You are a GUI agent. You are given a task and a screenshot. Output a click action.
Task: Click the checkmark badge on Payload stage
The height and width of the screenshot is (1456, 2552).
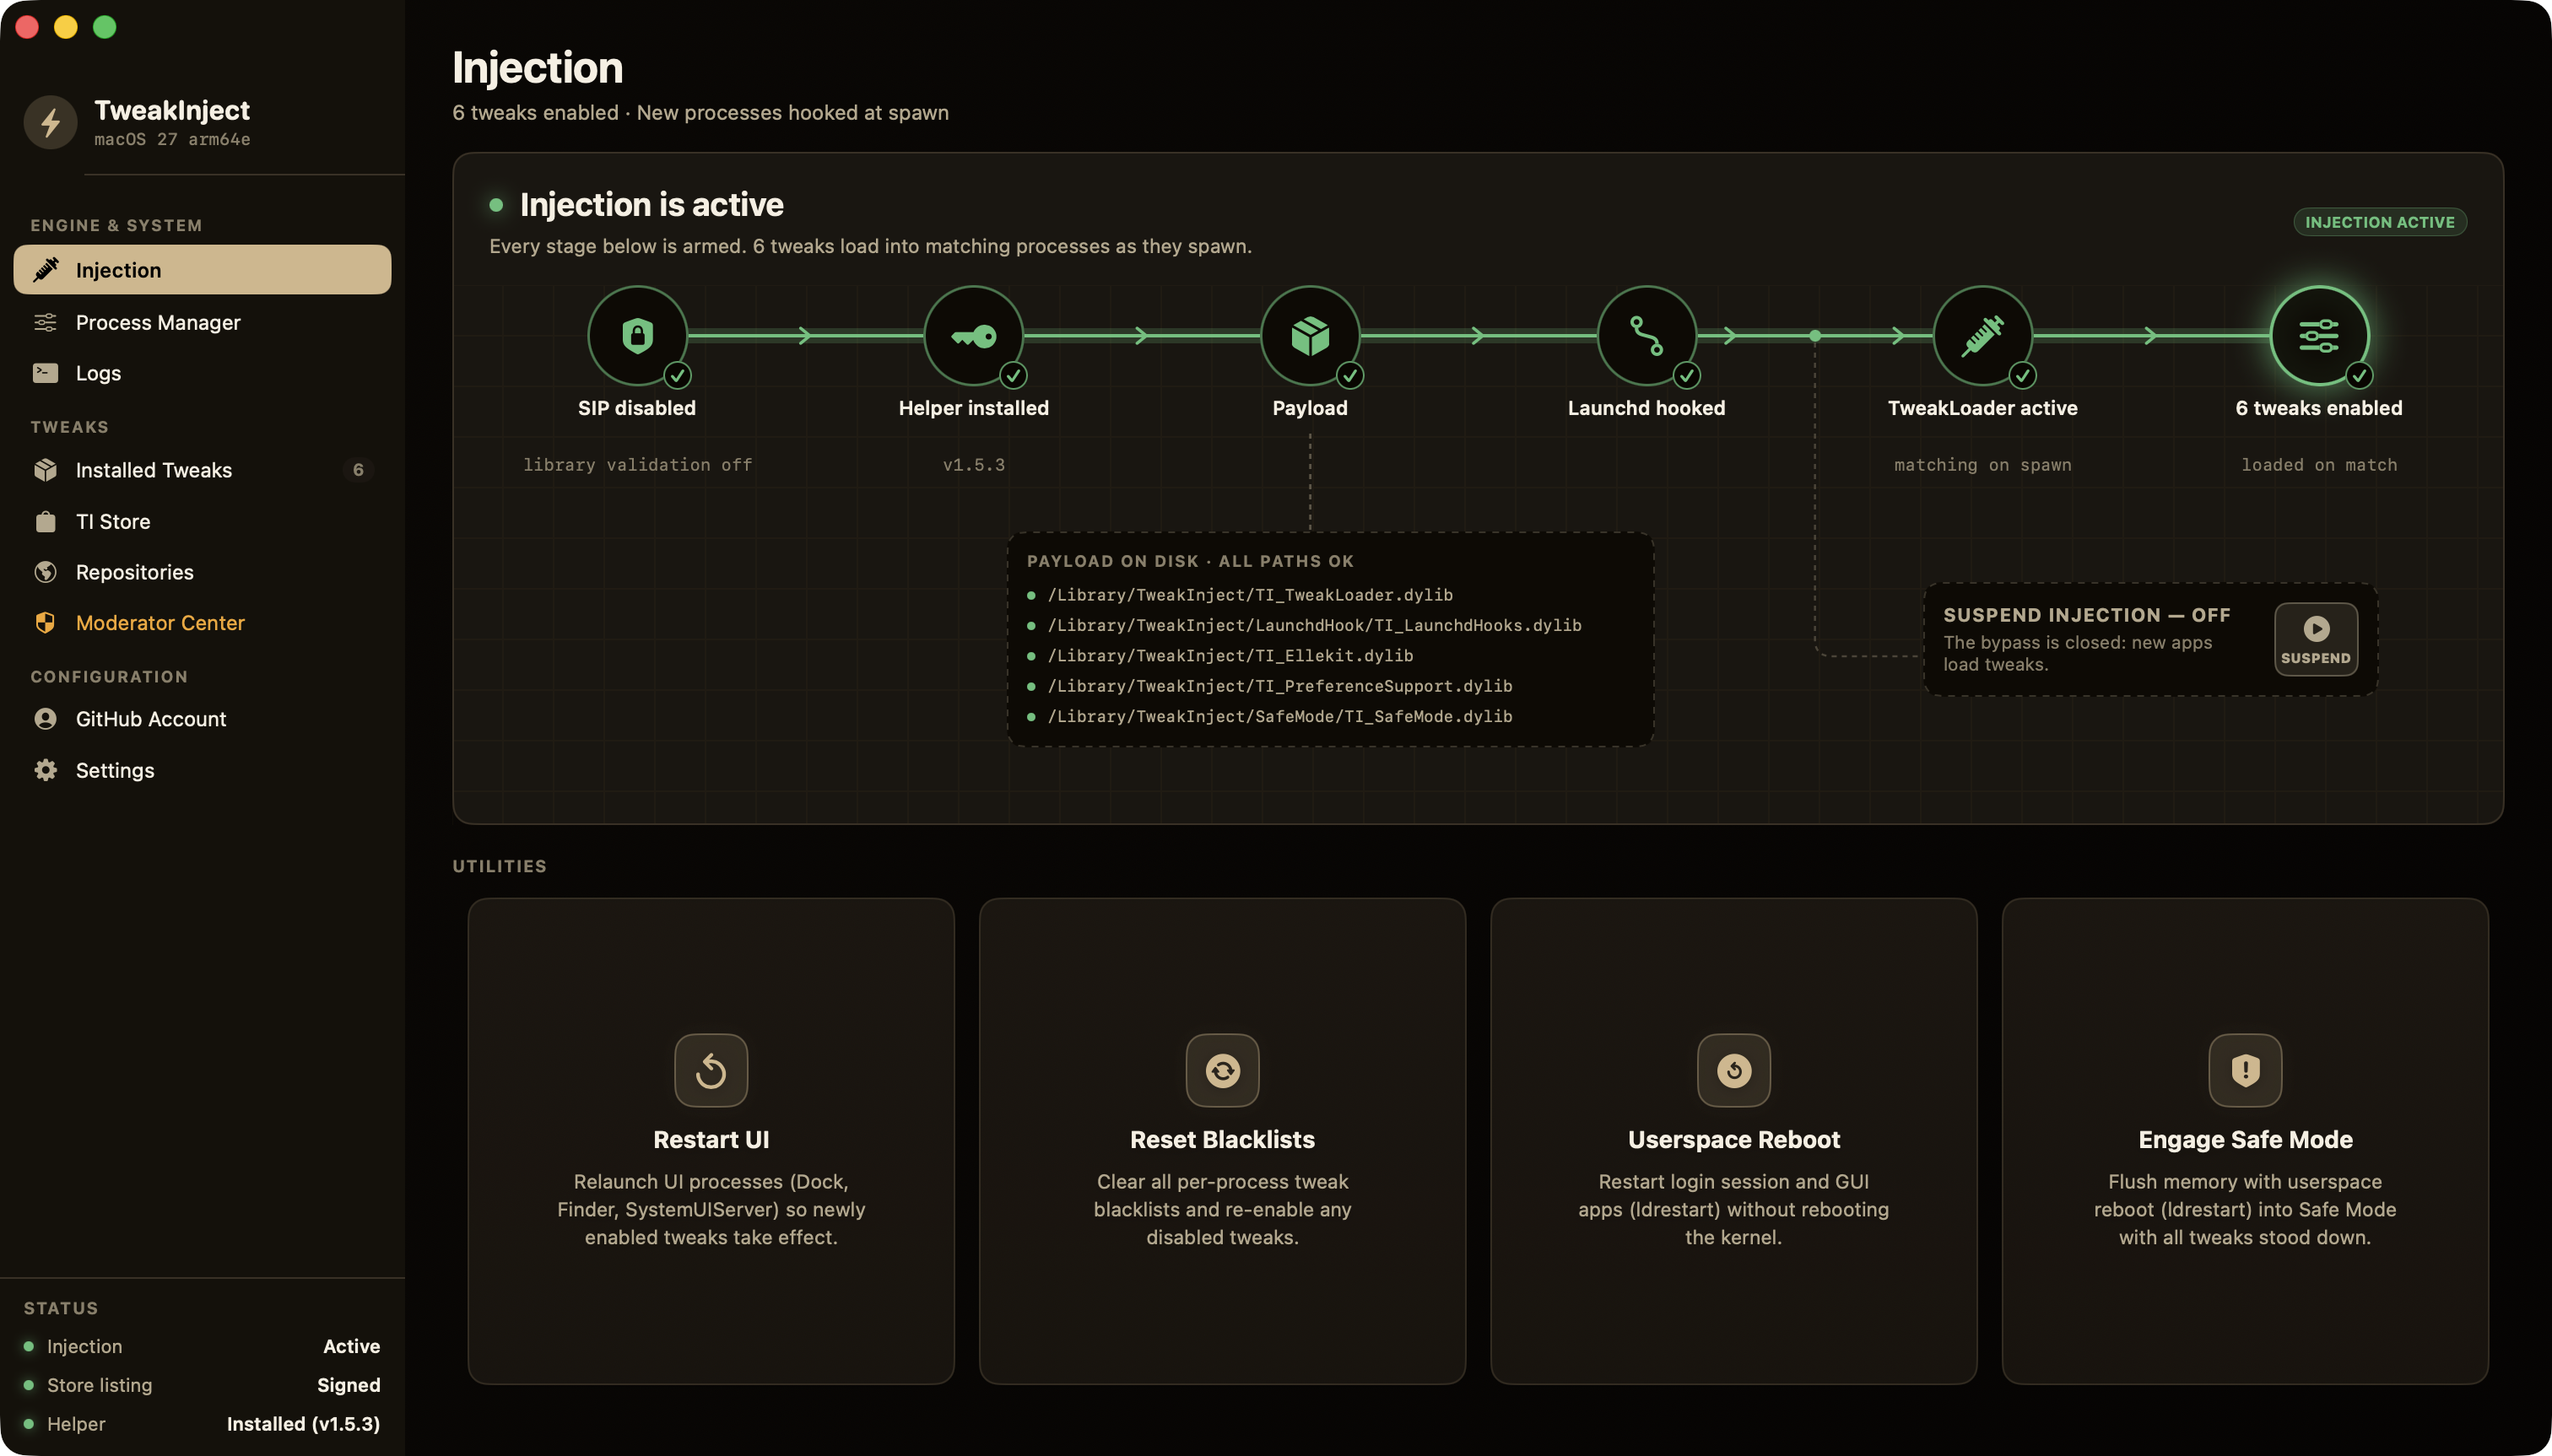click(1350, 376)
